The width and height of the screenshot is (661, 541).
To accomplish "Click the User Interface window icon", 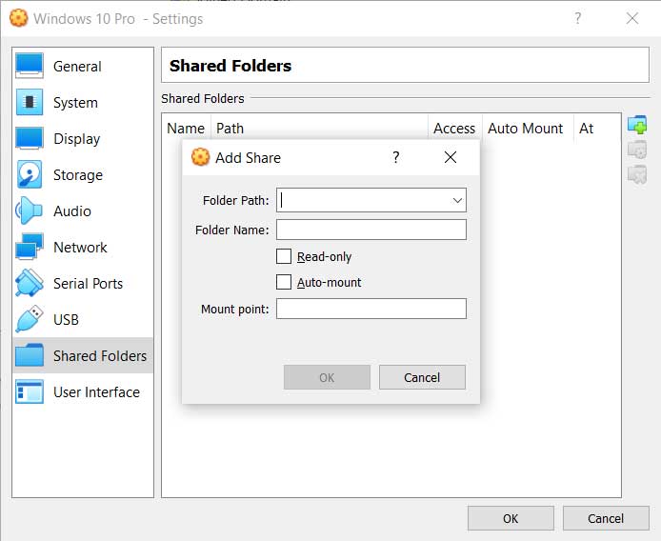I will (x=30, y=391).
